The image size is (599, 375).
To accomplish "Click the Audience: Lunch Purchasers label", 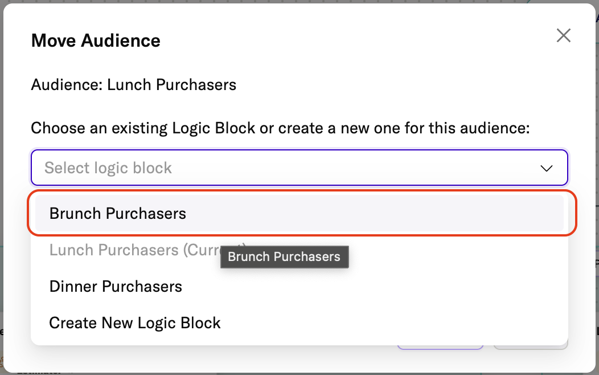I will (133, 84).
